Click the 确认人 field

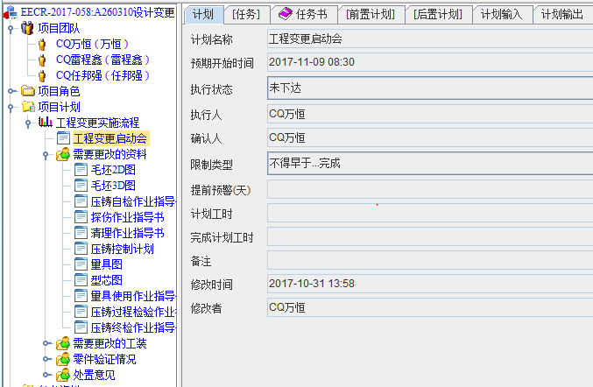pos(430,138)
